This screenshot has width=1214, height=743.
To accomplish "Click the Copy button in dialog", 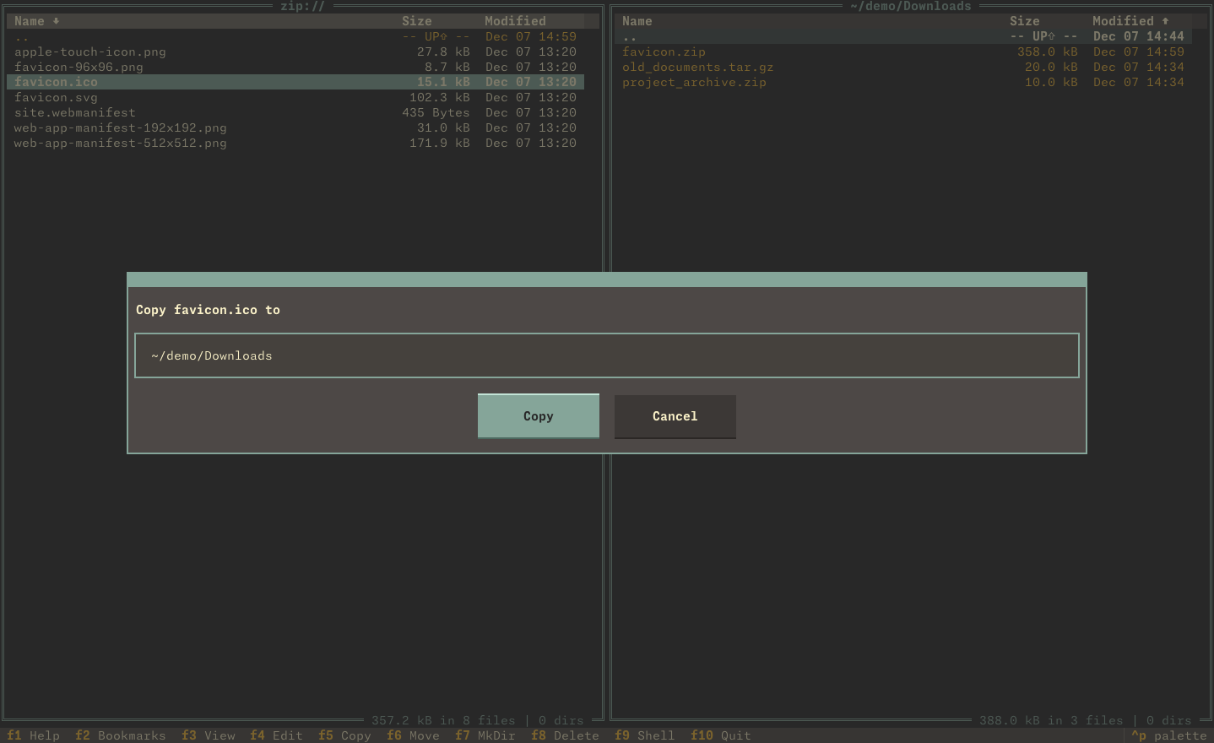I will (x=538, y=416).
